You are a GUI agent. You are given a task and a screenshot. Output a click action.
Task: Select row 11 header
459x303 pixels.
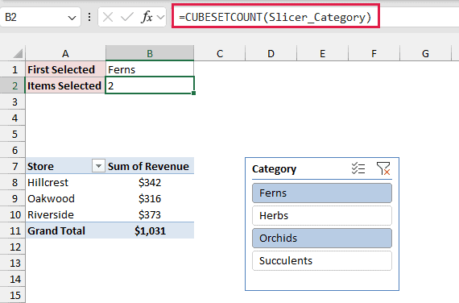coord(13,231)
